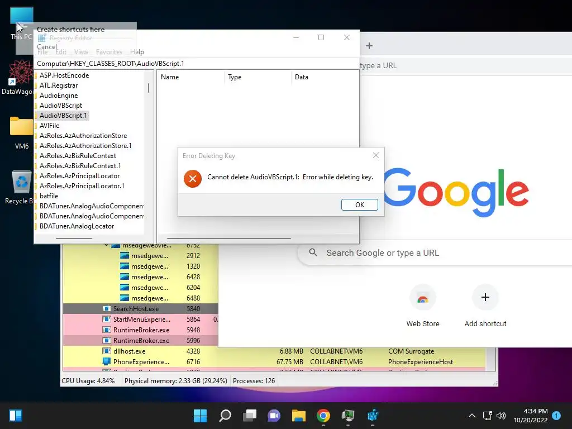Viewport: 572px width, 429px height.
Task: Select AzRoles.AzPrincipalLocator.1 key
Action: click(82, 185)
